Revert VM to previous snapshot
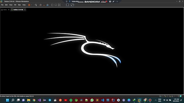This screenshot has height=103, width=184. click(44, 5)
